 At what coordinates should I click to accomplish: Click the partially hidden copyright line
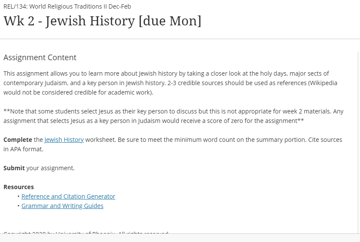pyautogui.click(x=86, y=233)
